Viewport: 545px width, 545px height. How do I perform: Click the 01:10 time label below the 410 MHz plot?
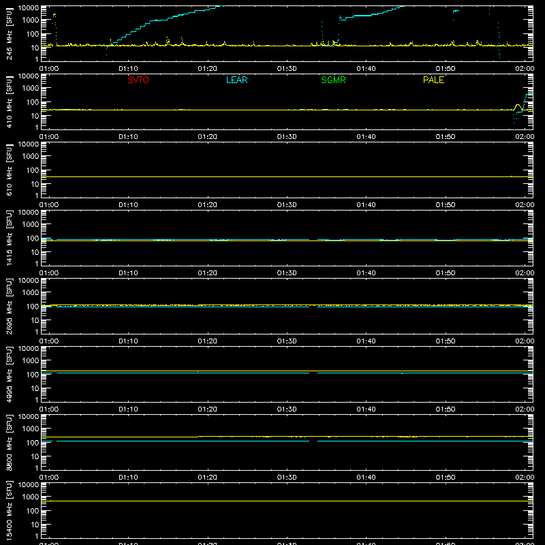coord(128,137)
